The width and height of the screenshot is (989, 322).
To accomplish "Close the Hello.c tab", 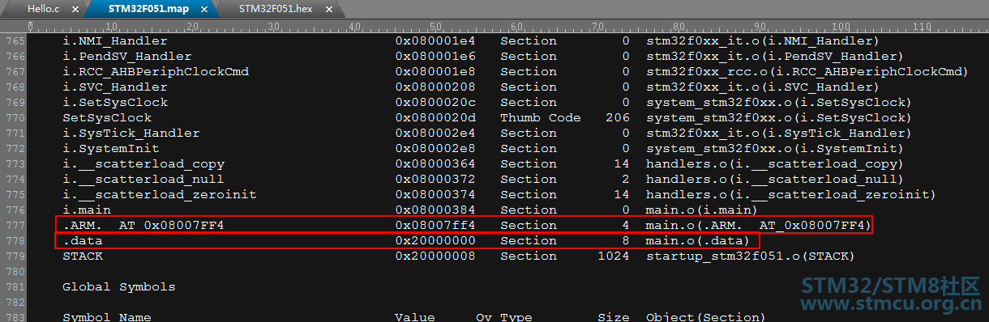I will point(75,10).
